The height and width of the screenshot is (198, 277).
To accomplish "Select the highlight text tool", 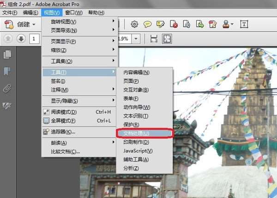I will (x=160, y=24).
